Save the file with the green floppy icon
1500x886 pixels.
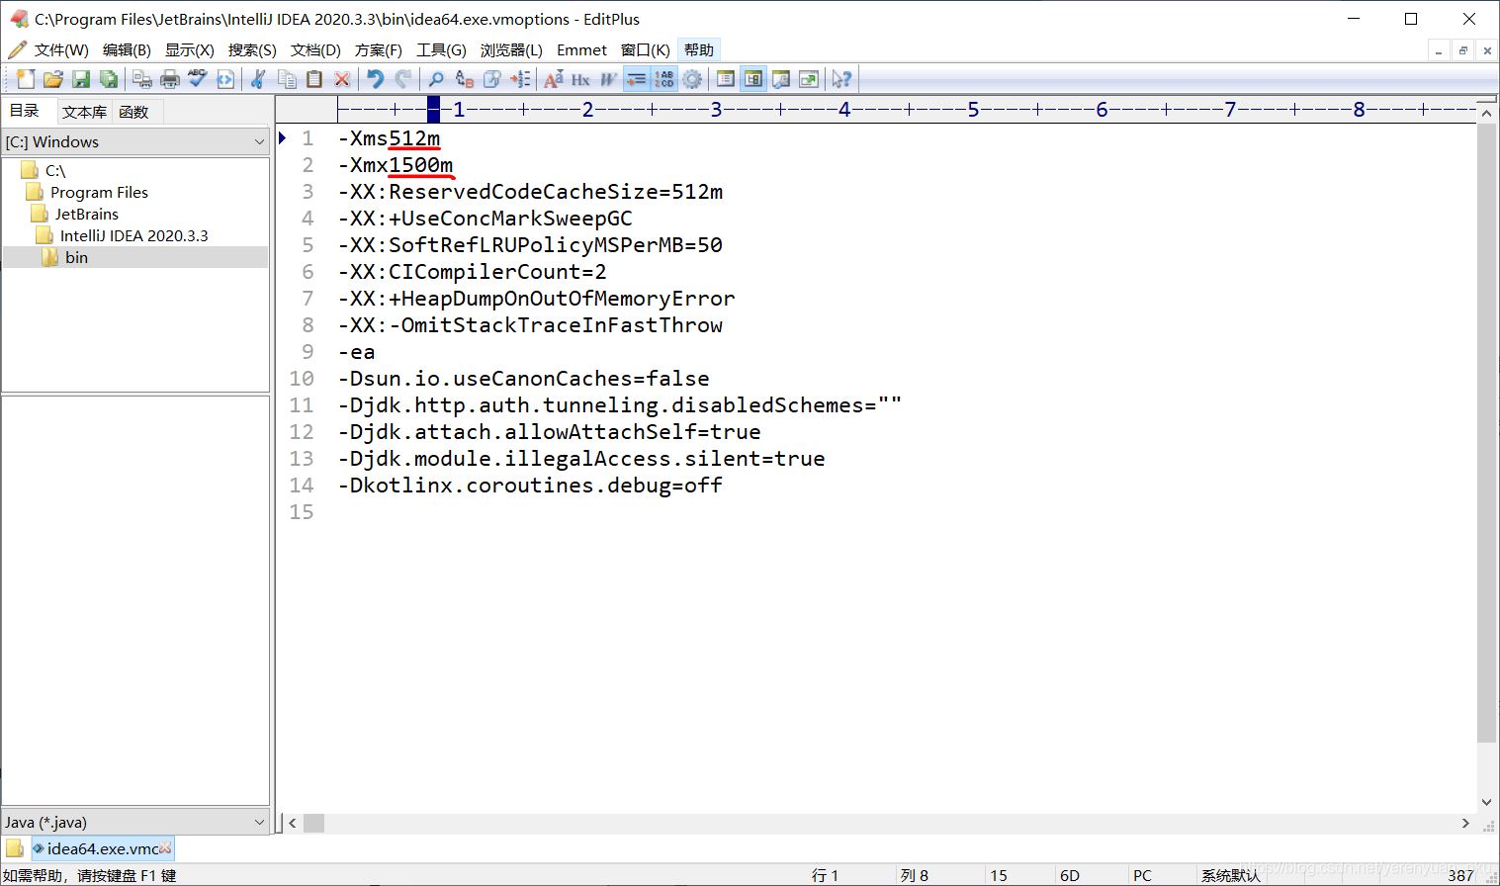81,79
